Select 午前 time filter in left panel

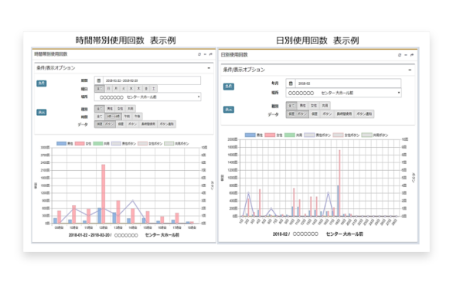[x=127, y=116]
